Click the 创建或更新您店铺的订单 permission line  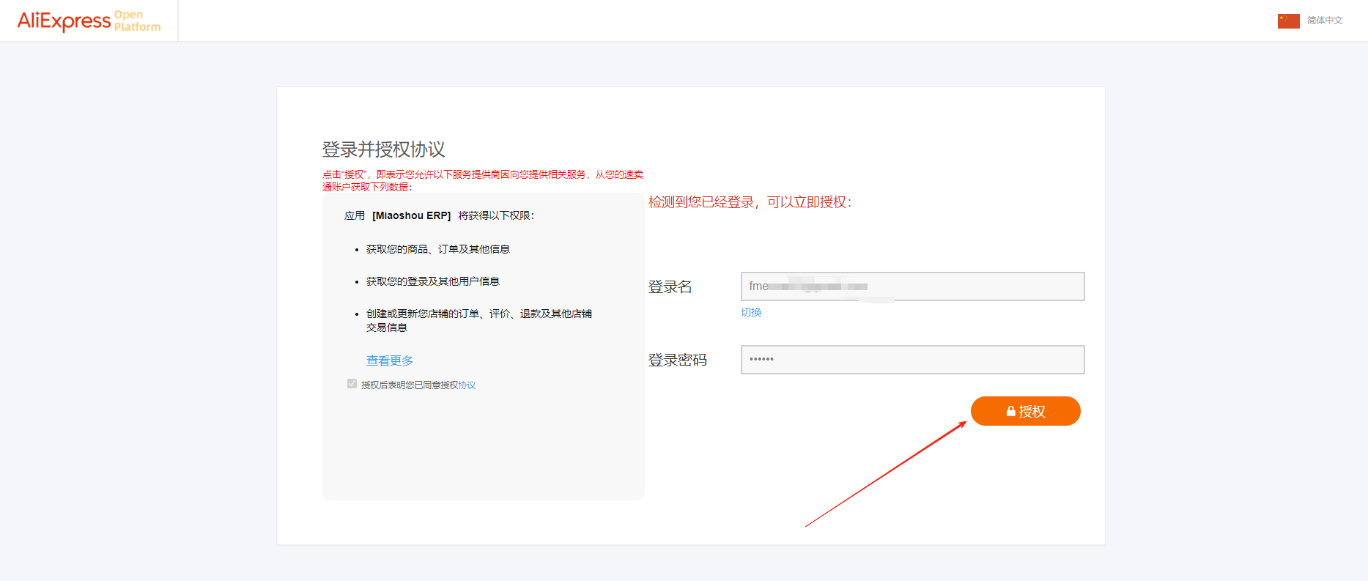(x=479, y=320)
